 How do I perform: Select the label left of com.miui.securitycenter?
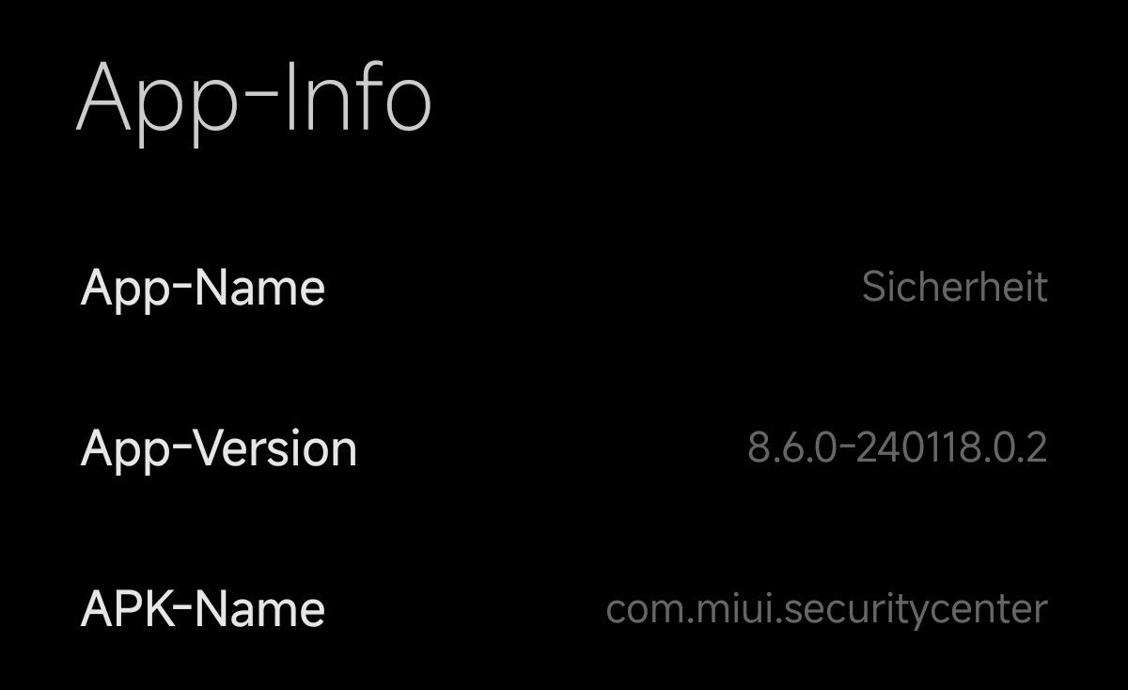(x=203, y=609)
